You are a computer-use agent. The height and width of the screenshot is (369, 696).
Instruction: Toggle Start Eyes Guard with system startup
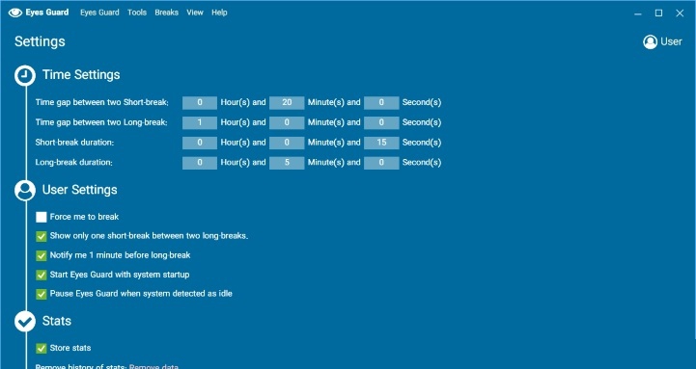pos(42,276)
